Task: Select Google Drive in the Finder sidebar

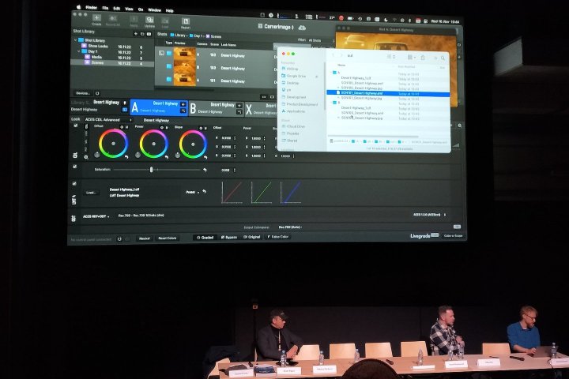Action: click(x=296, y=76)
